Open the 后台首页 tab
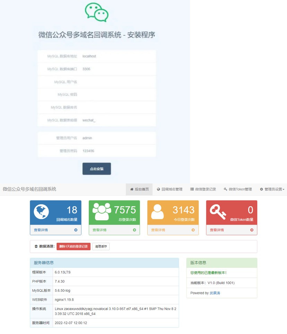The image size is (287, 334). point(139,189)
